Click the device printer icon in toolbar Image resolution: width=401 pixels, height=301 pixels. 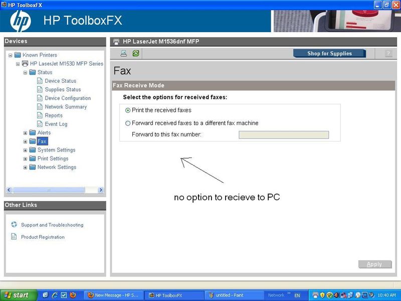click(x=124, y=53)
